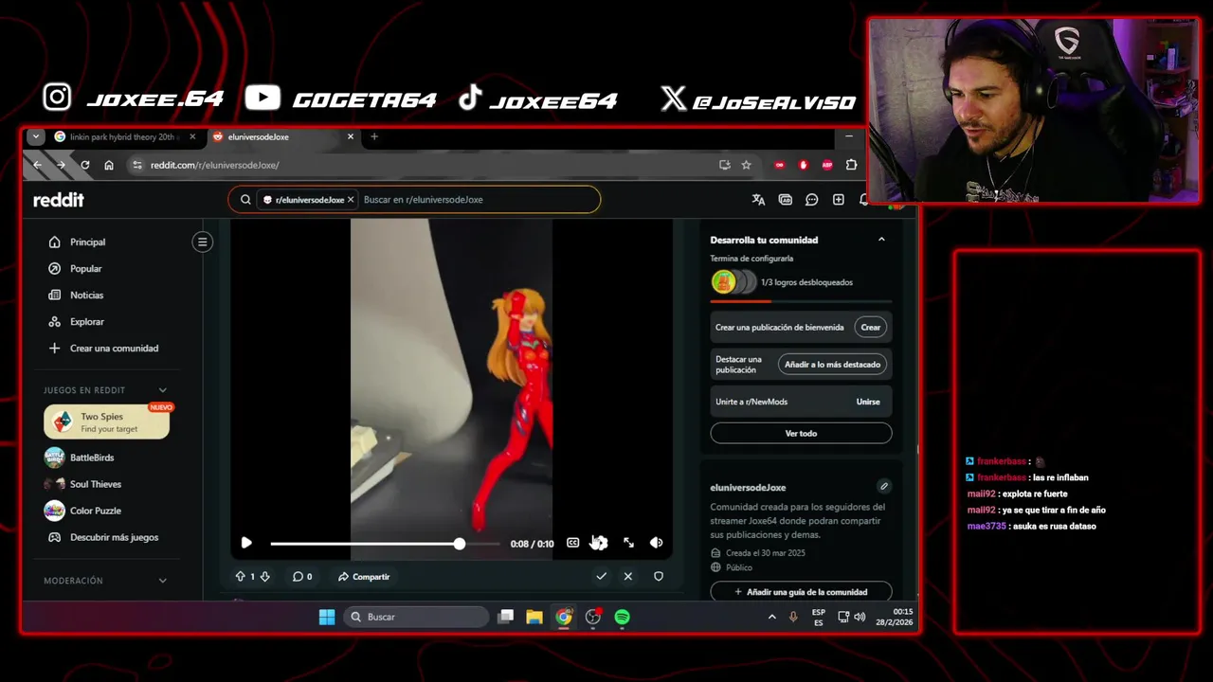Open Reddit chat icon

tap(811, 200)
